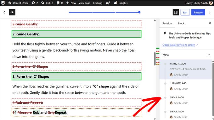The width and height of the screenshot is (214, 120).
Task: Click the removed '3.Form the 'C' Shape:' heading
Action: [x=76, y=66]
